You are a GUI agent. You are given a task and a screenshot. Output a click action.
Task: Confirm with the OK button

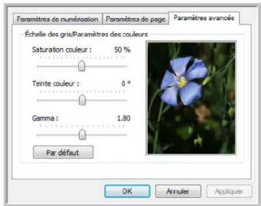(x=127, y=191)
